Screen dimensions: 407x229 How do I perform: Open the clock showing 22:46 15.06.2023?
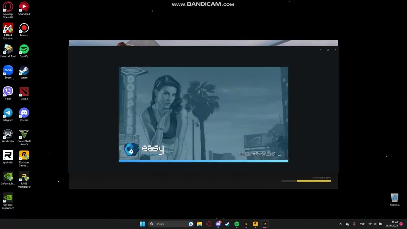(x=392, y=224)
